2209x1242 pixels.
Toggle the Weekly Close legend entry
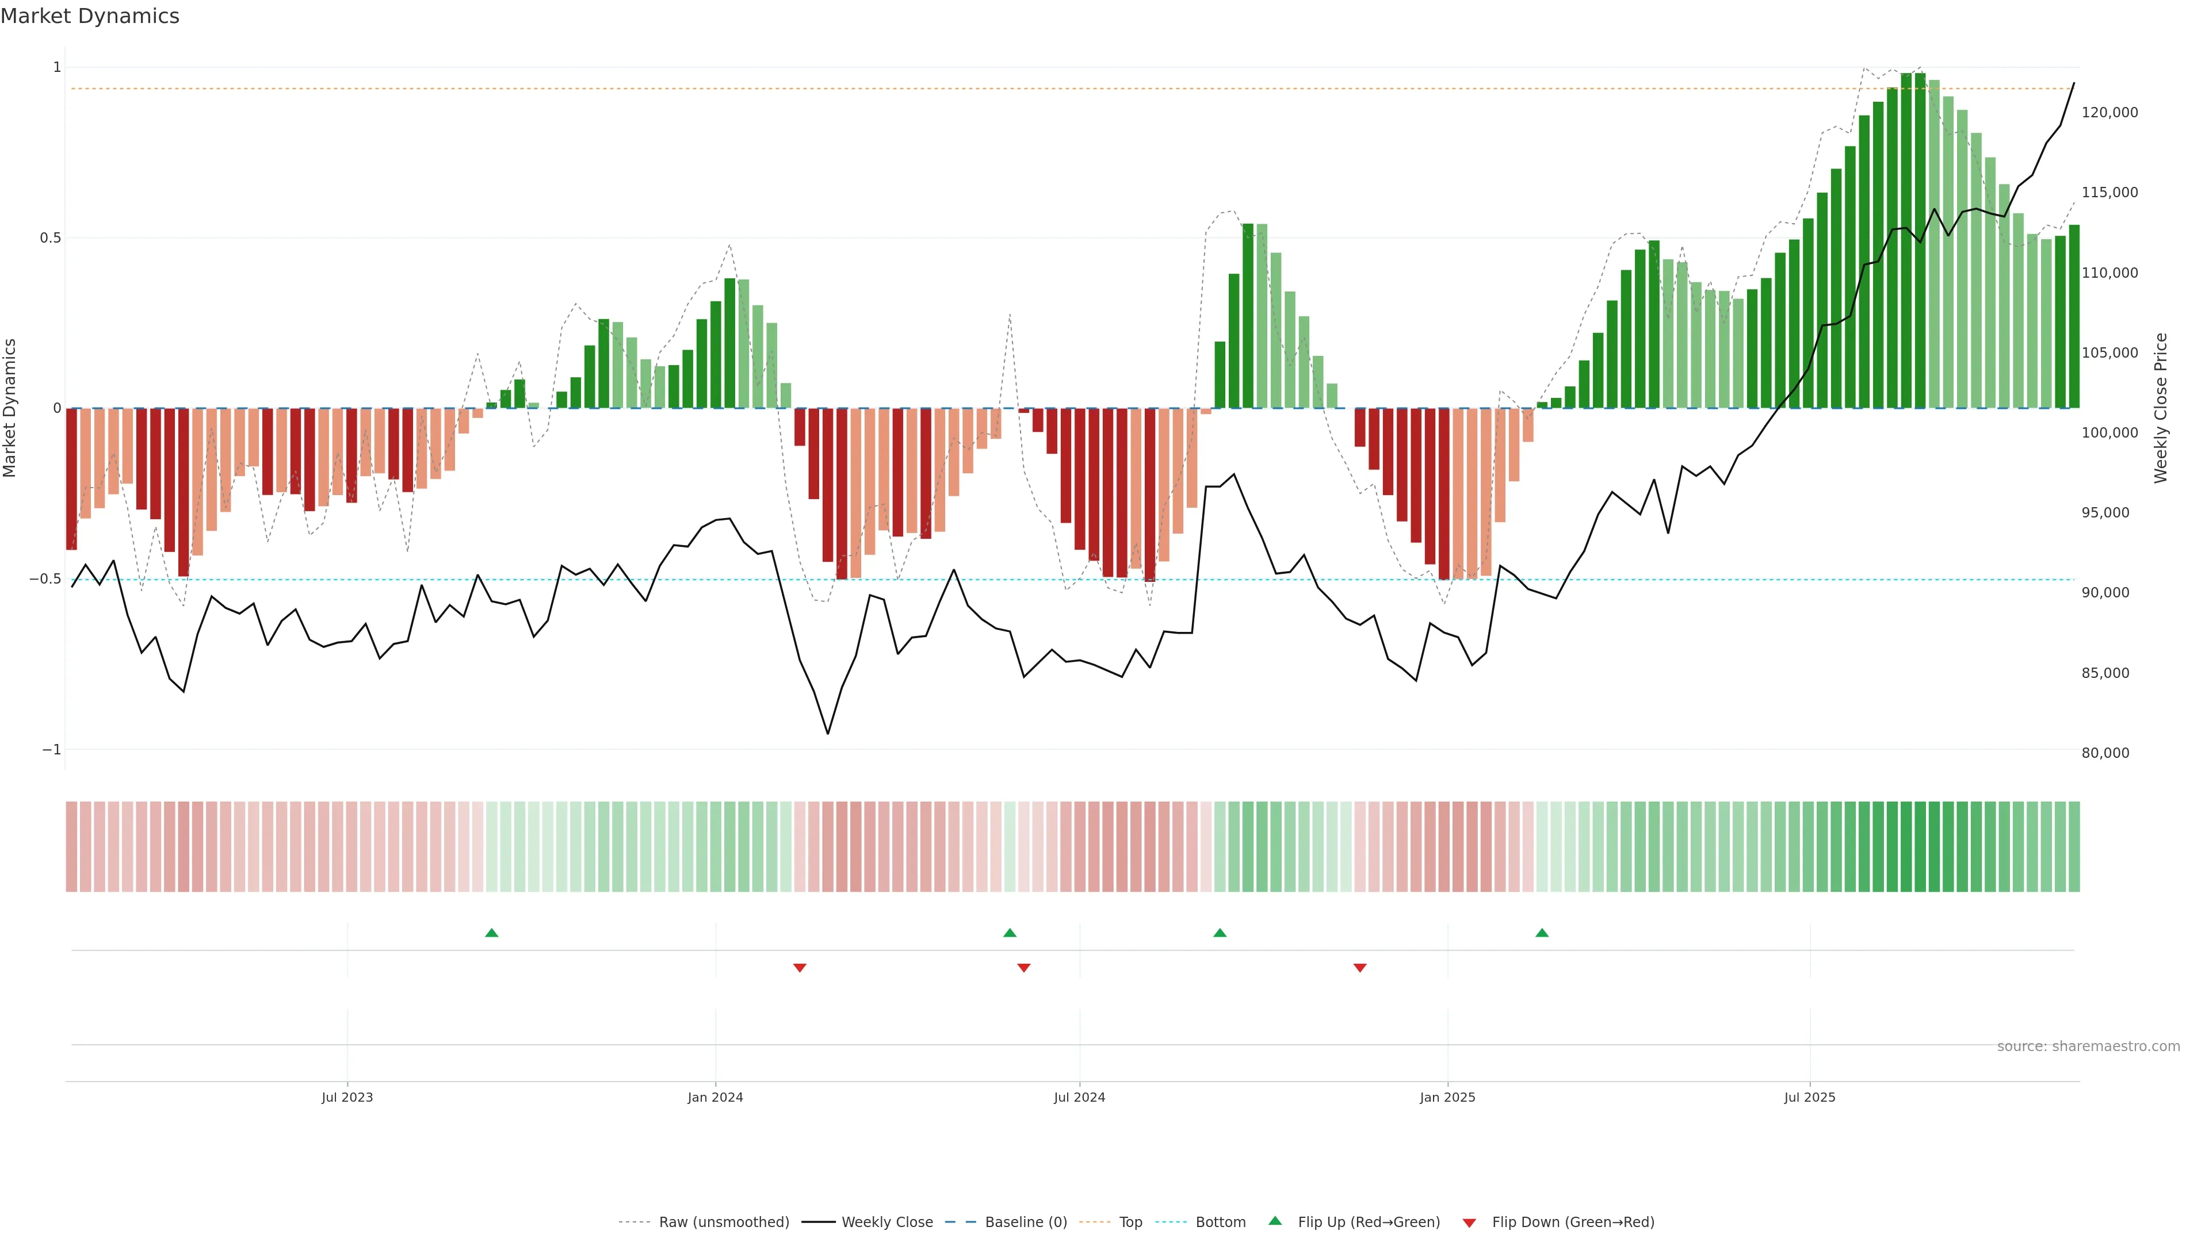[886, 1222]
